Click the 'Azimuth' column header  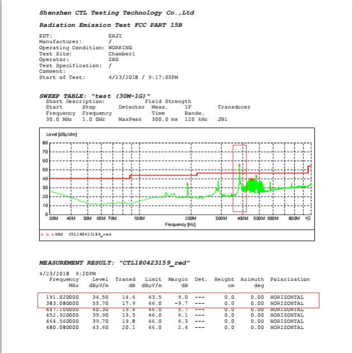(x=252, y=279)
